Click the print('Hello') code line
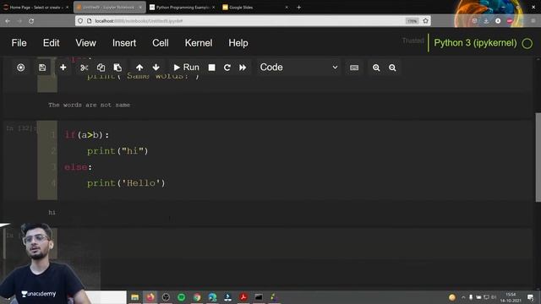541x304 pixels. point(126,183)
